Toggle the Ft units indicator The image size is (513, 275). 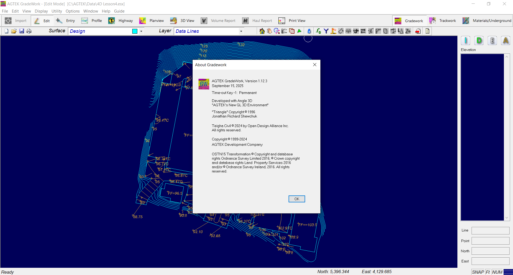tap(488, 272)
